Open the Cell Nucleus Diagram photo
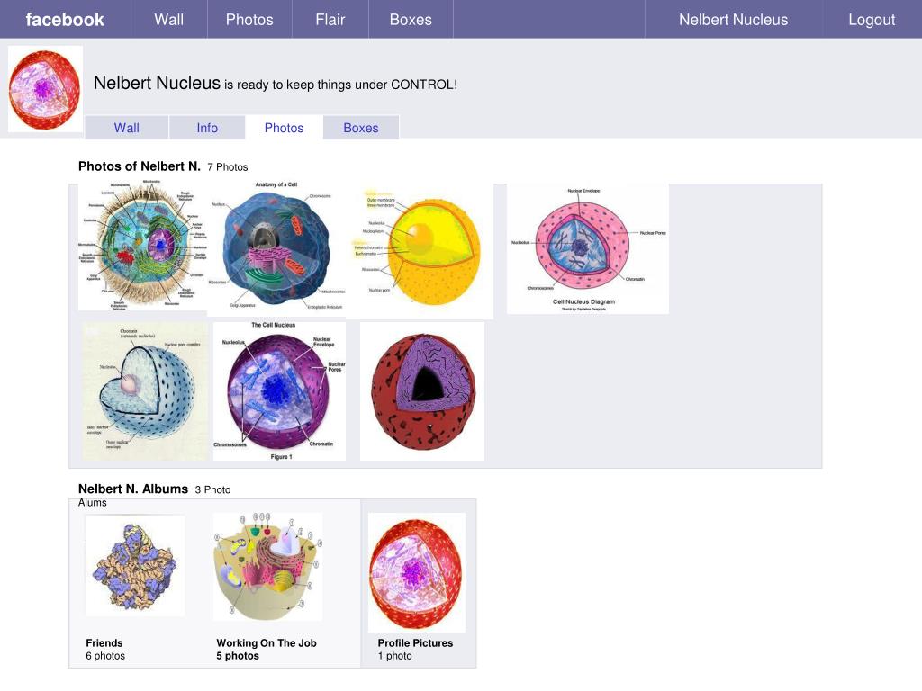The width and height of the screenshot is (922, 691). (588, 248)
